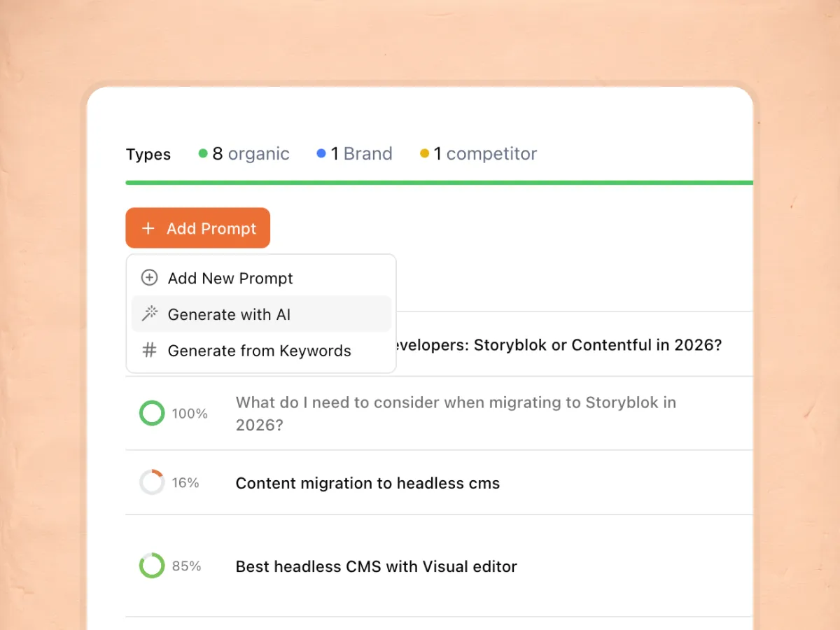Screen dimensions: 840x630
Task: Click the plus icon on Add Prompt
Action: 148,229
